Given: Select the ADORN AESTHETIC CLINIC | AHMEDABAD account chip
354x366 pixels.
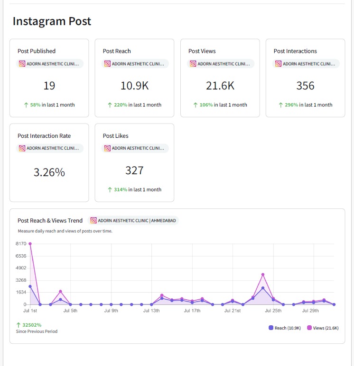Looking at the screenshot, I should [x=133, y=220].
